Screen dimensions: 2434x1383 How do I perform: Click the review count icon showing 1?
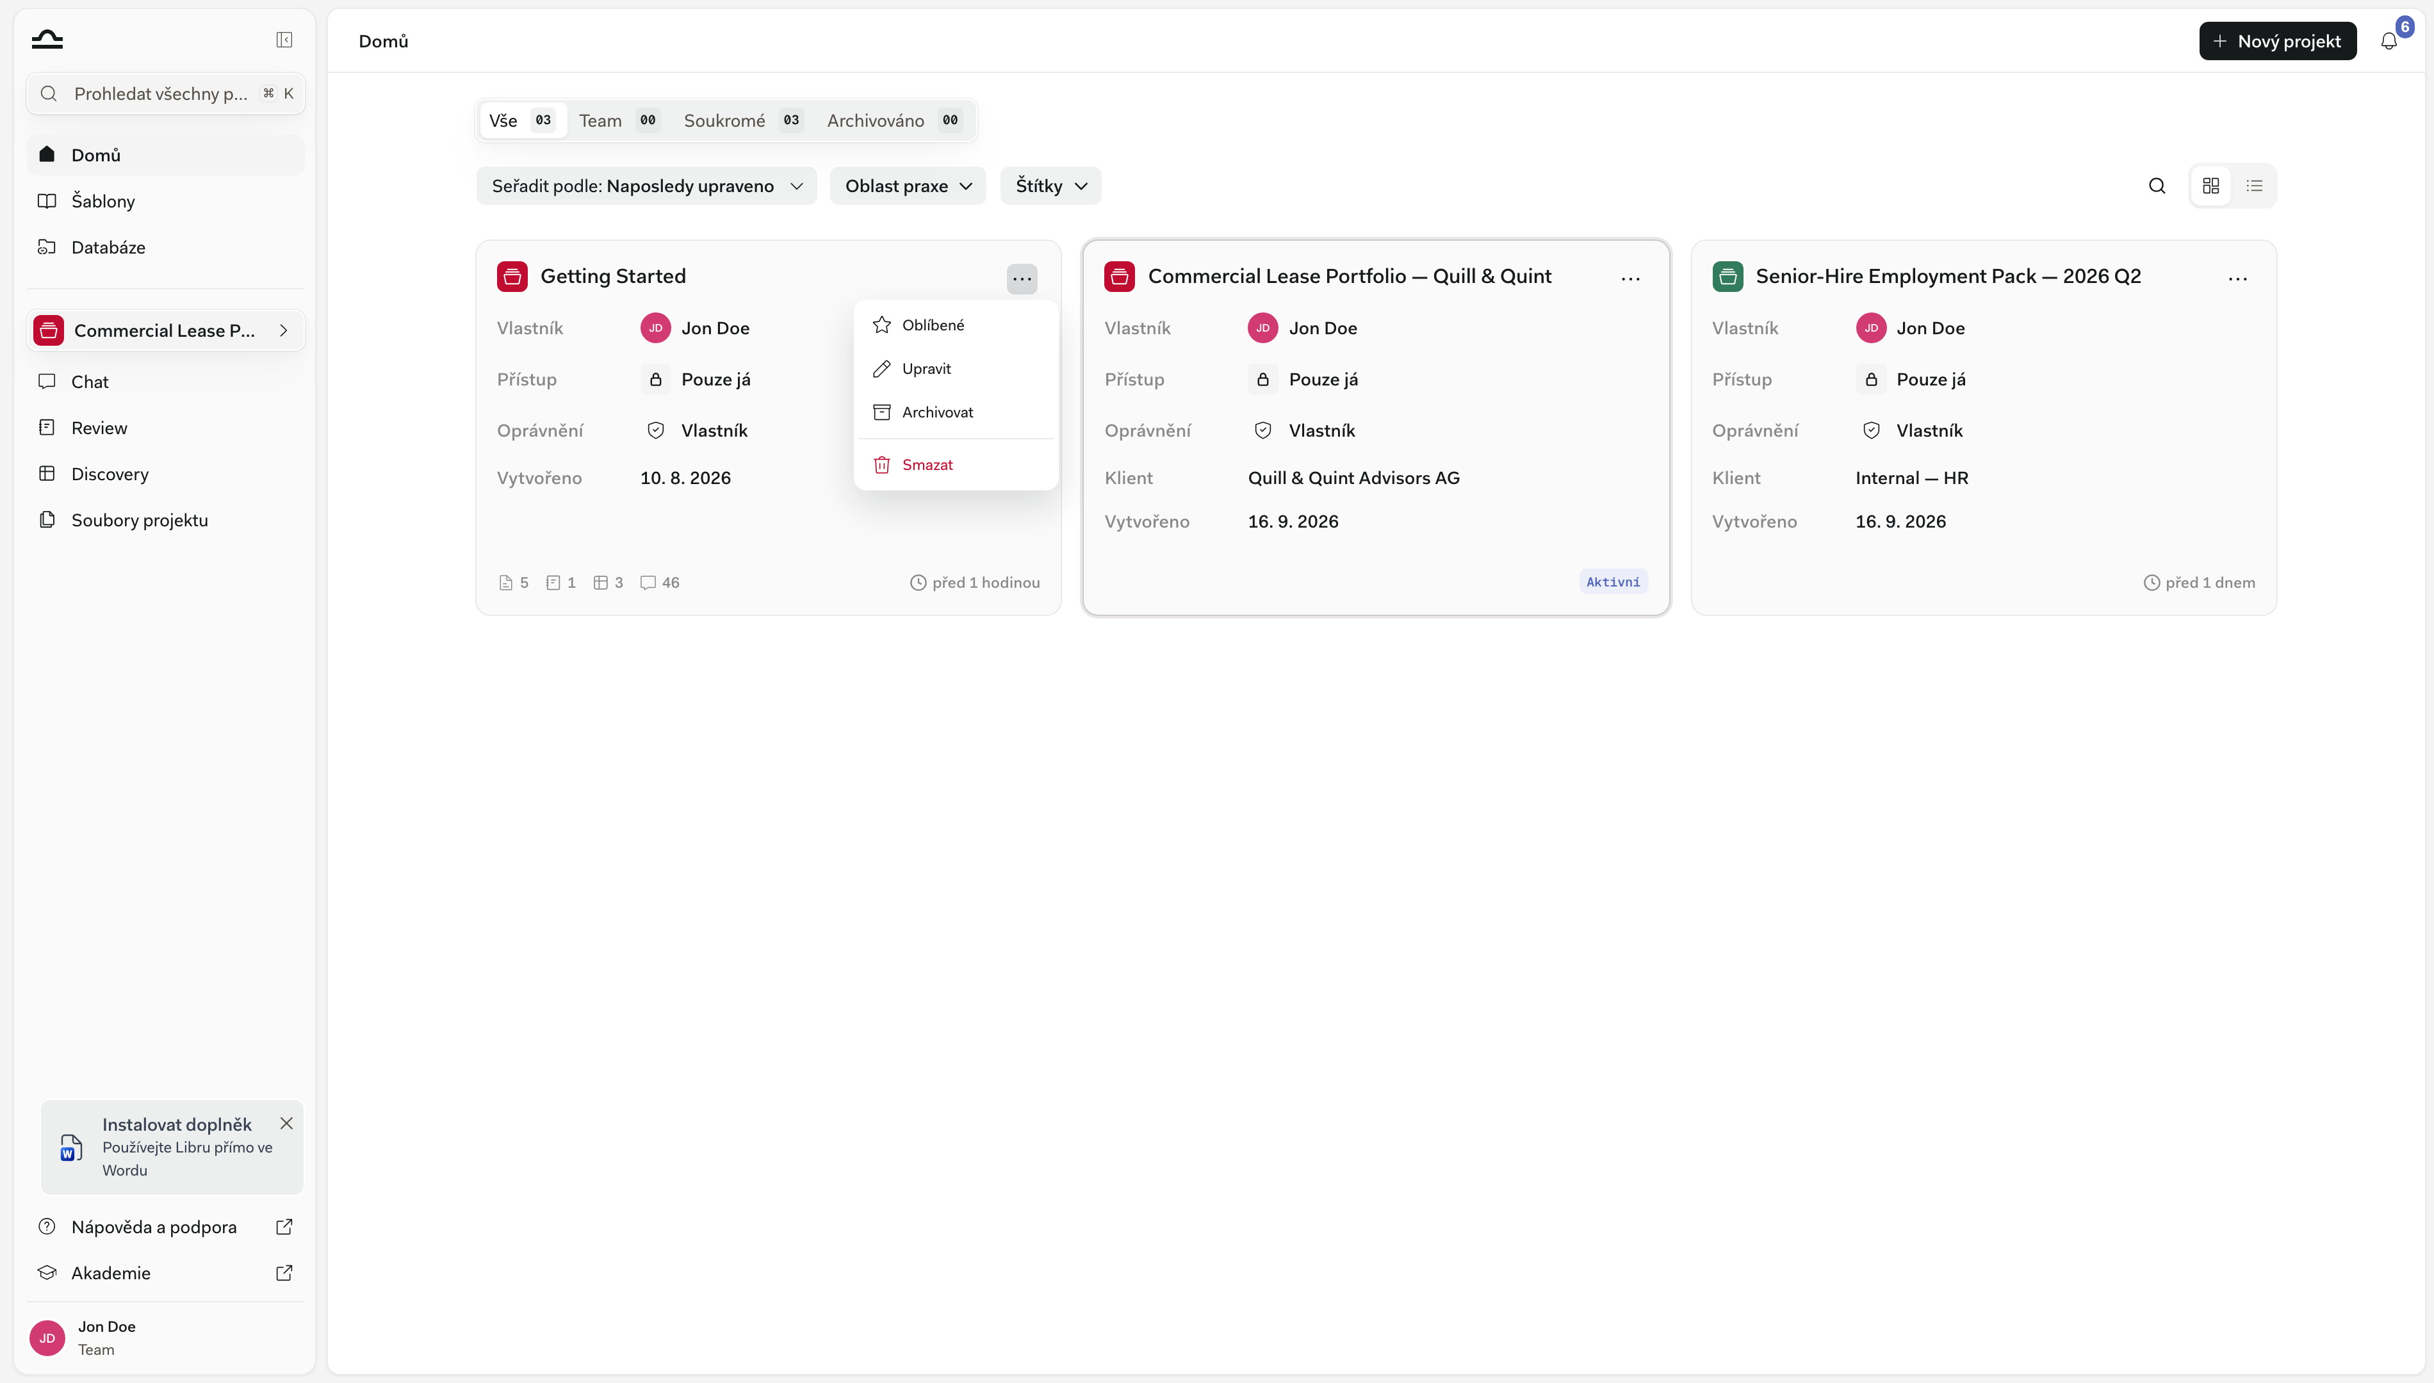[553, 583]
